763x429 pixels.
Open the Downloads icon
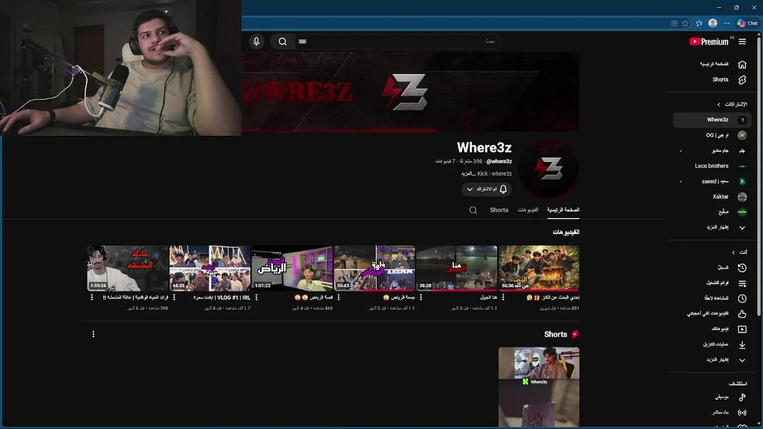742,344
